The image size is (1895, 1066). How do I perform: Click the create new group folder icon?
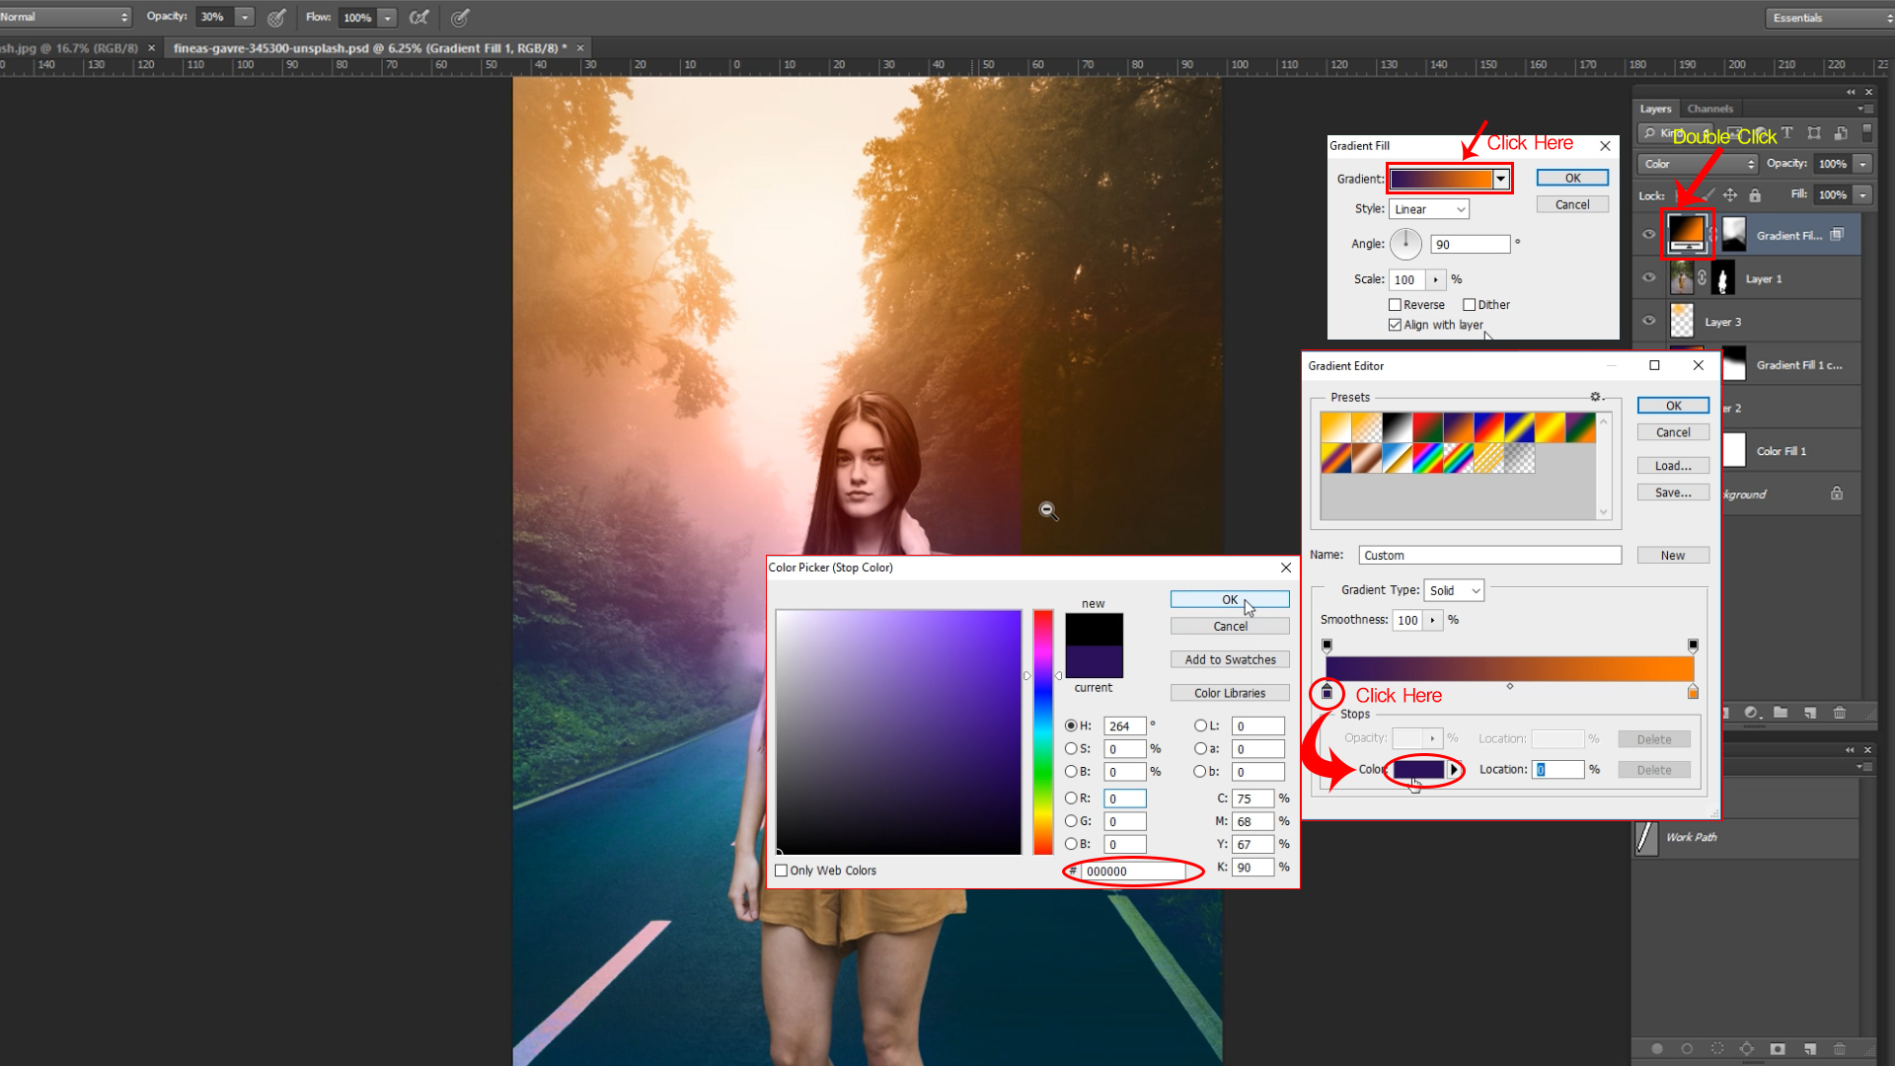point(1781,712)
